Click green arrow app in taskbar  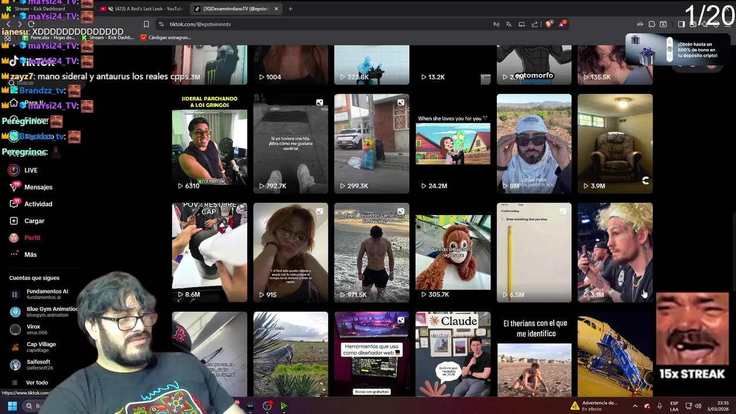(284, 406)
